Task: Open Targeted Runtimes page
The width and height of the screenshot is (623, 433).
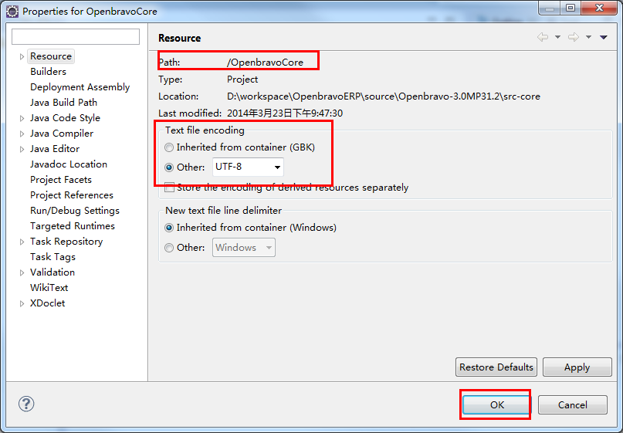Action: coord(73,226)
